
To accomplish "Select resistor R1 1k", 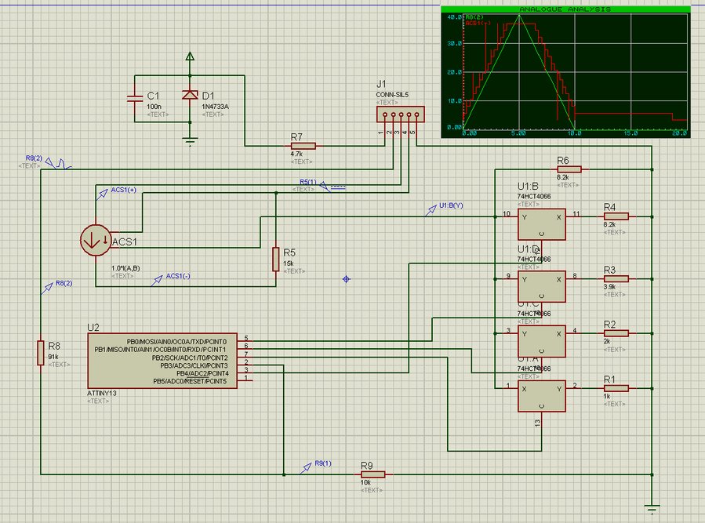I will pos(616,388).
